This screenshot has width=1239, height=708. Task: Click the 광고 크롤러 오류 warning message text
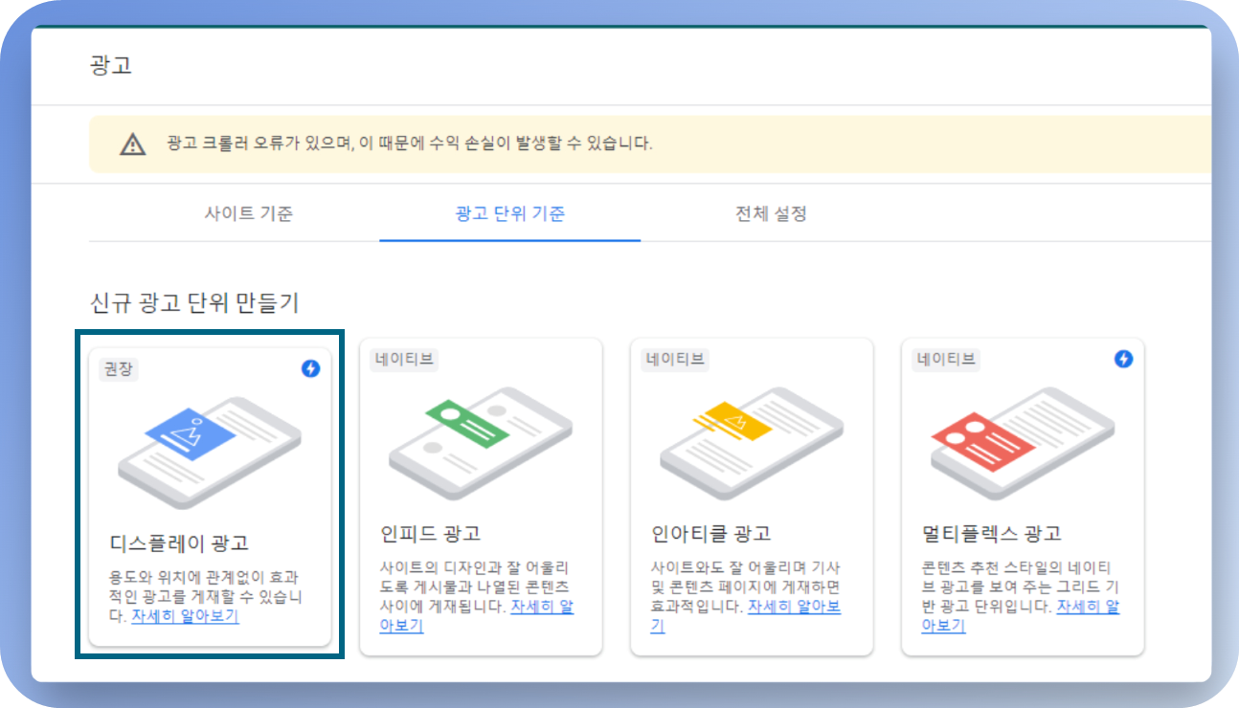pos(410,144)
